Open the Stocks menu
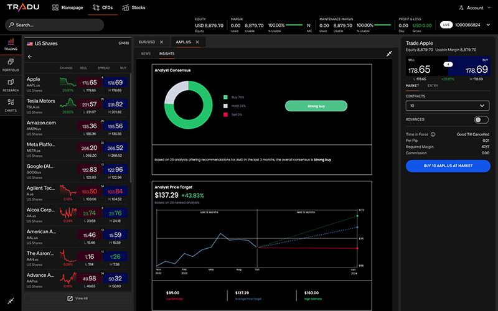Viewport: 498px width, 311px height. pos(134,7)
